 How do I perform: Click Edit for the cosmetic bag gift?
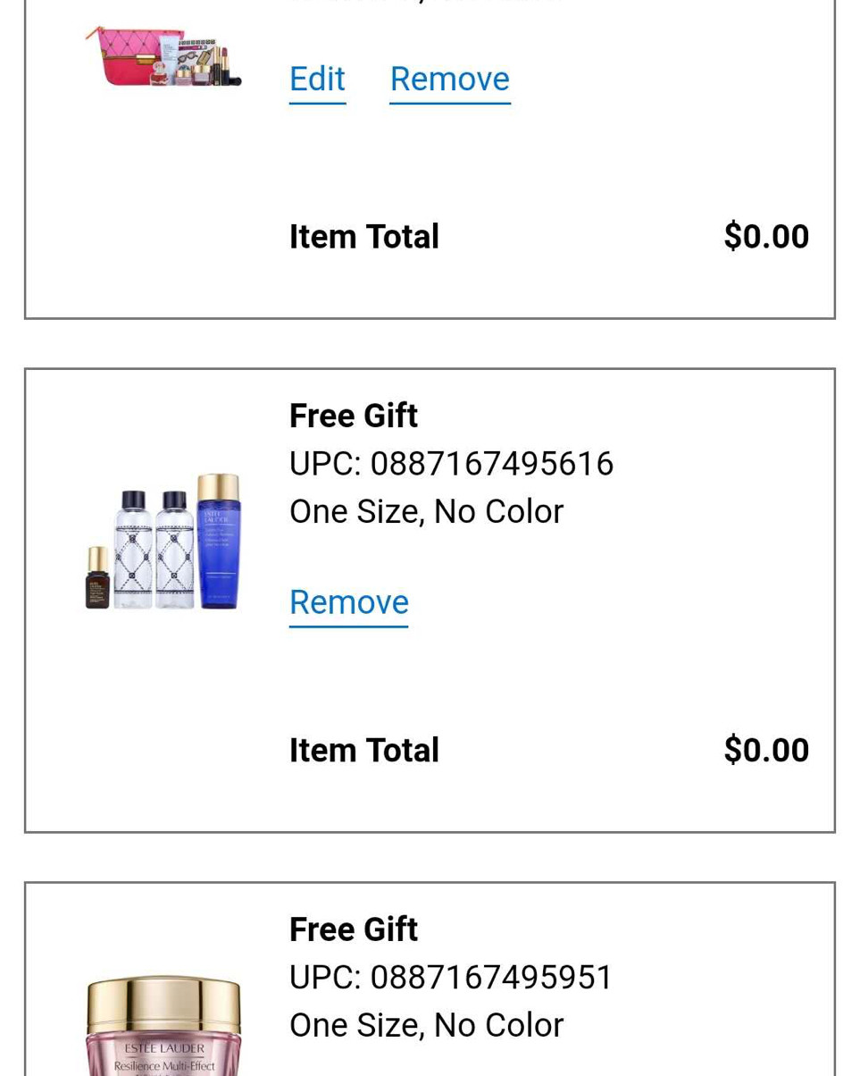(x=317, y=80)
